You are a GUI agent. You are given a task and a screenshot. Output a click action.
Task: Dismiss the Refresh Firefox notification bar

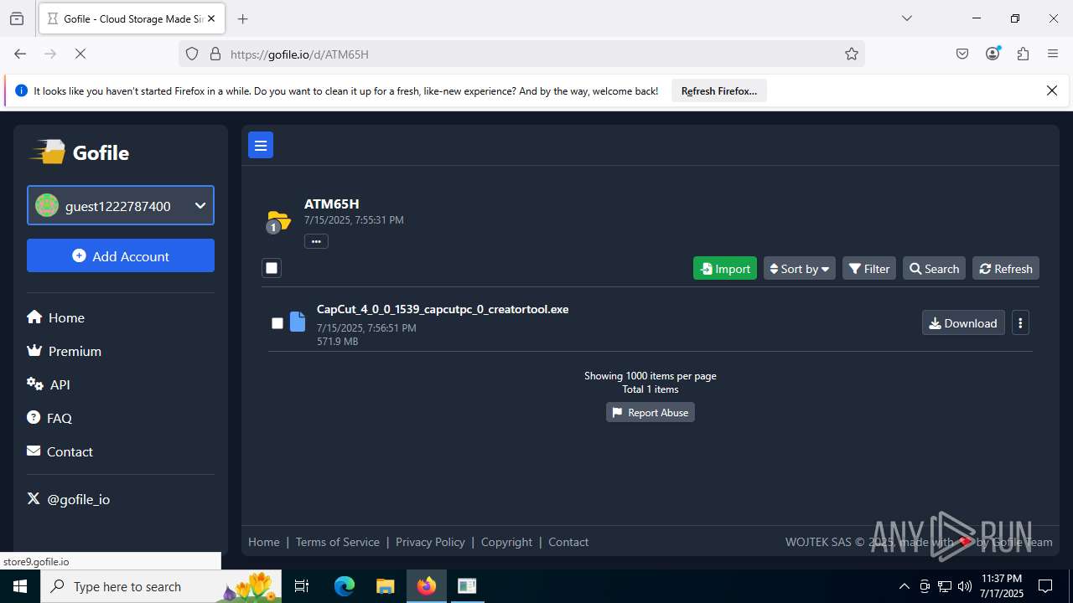pyautogui.click(x=1052, y=90)
